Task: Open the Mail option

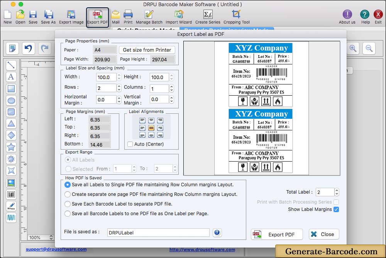Action: [116, 17]
